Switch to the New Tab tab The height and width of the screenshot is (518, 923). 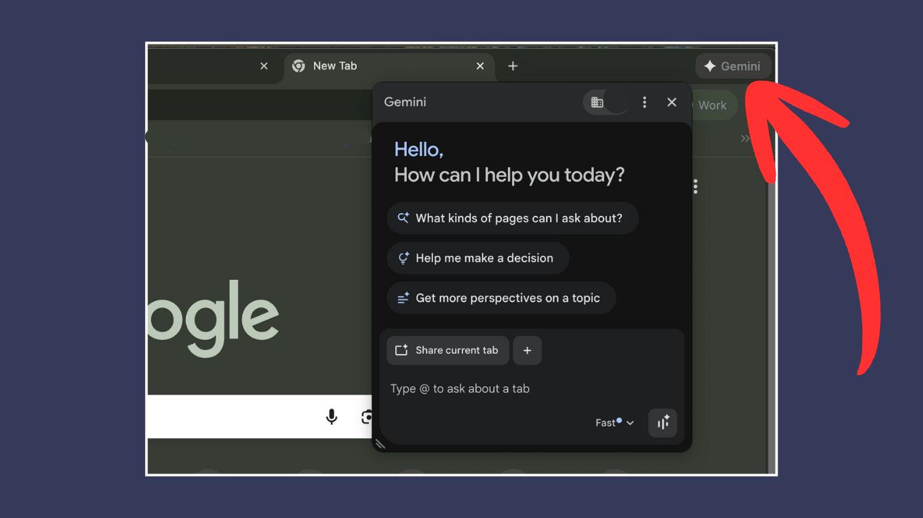pyautogui.click(x=378, y=66)
